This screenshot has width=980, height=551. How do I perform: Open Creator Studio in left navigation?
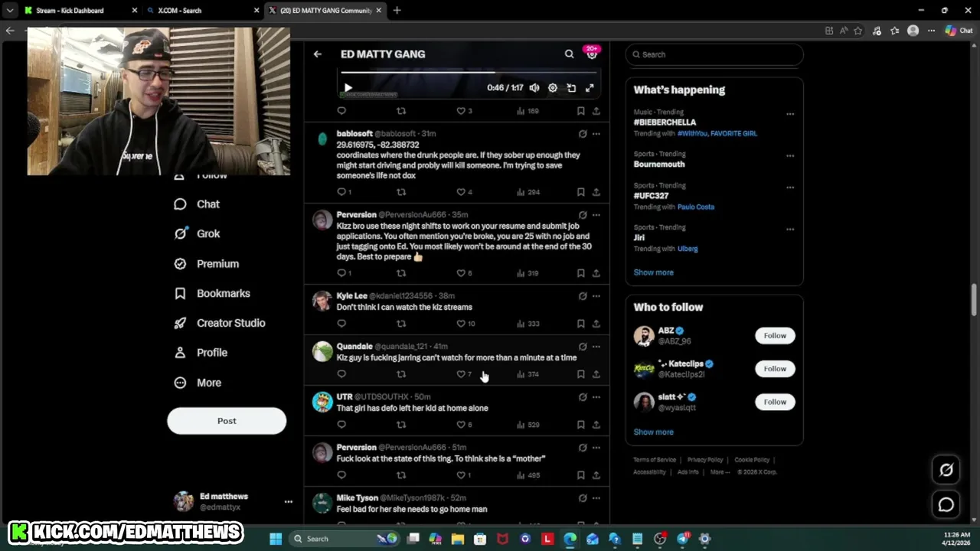(220, 323)
